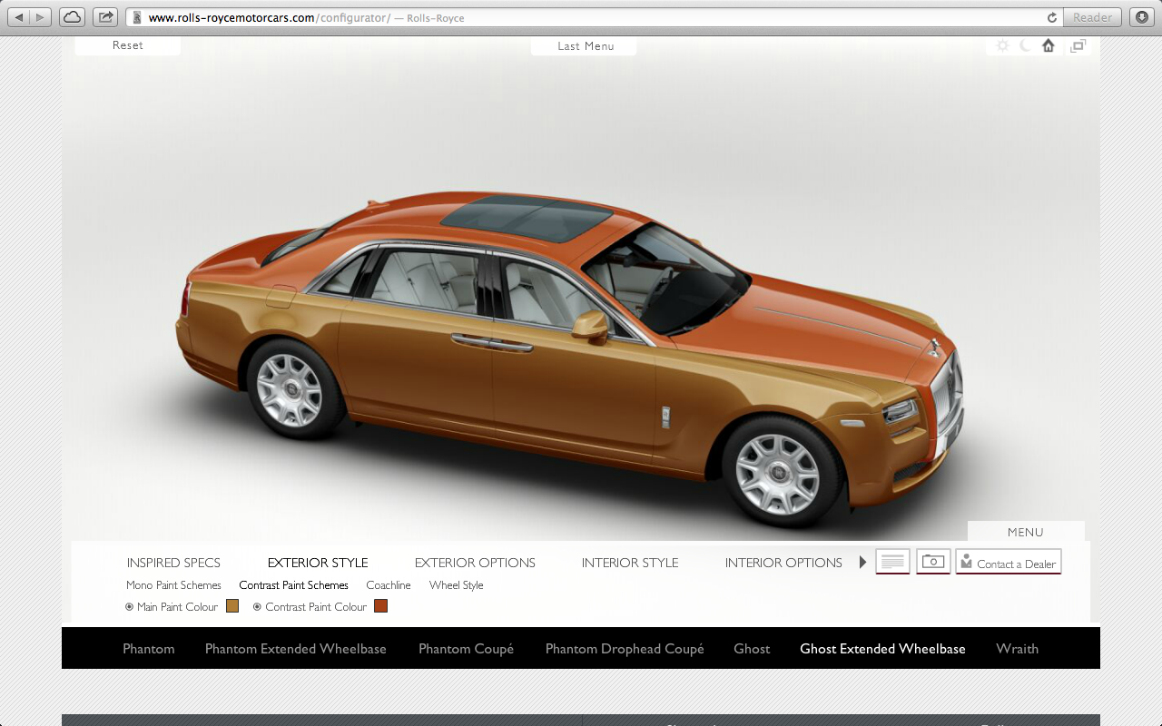The height and width of the screenshot is (726, 1162).
Task: Show Safari downloads icon
Action: (1141, 17)
